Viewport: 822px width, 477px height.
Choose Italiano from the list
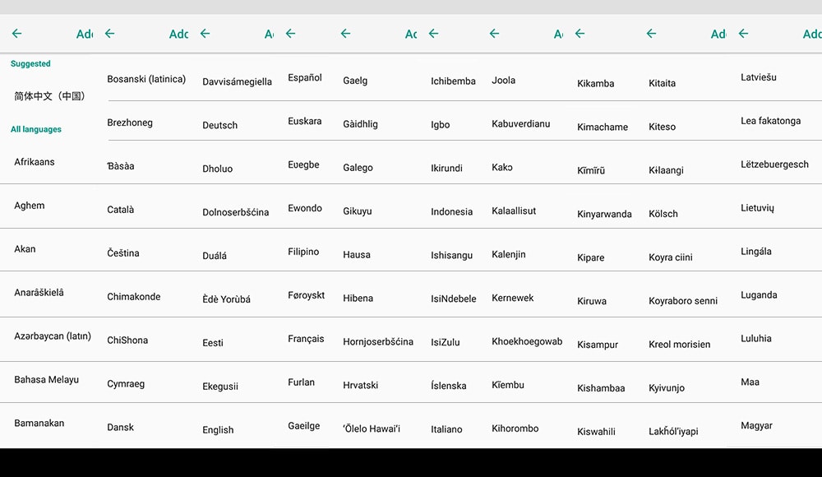click(x=446, y=429)
